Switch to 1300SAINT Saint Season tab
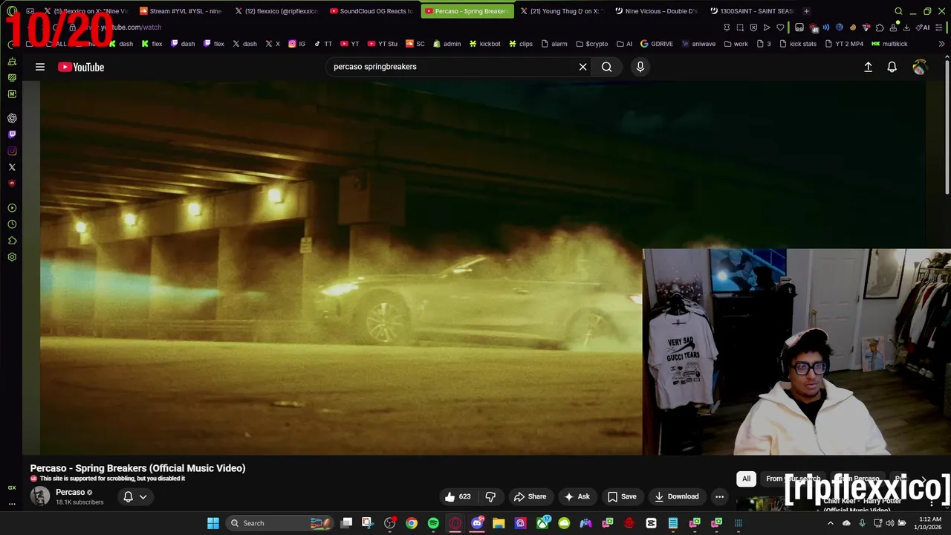 (751, 11)
